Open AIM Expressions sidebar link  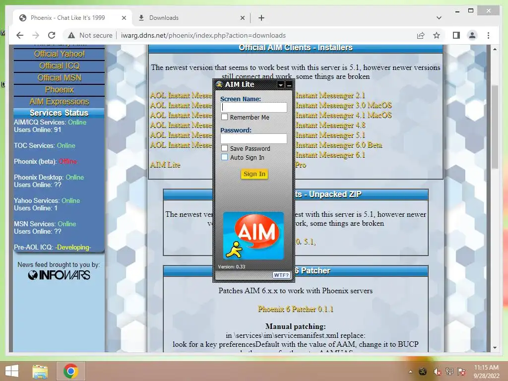pos(60,102)
